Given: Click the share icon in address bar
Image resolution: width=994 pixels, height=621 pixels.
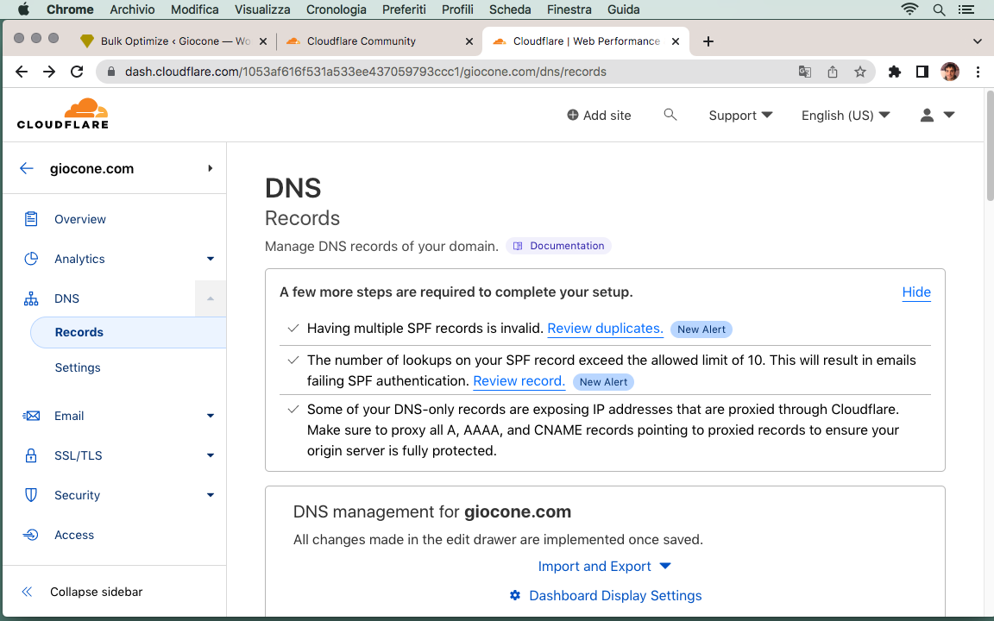Looking at the screenshot, I should [833, 72].
